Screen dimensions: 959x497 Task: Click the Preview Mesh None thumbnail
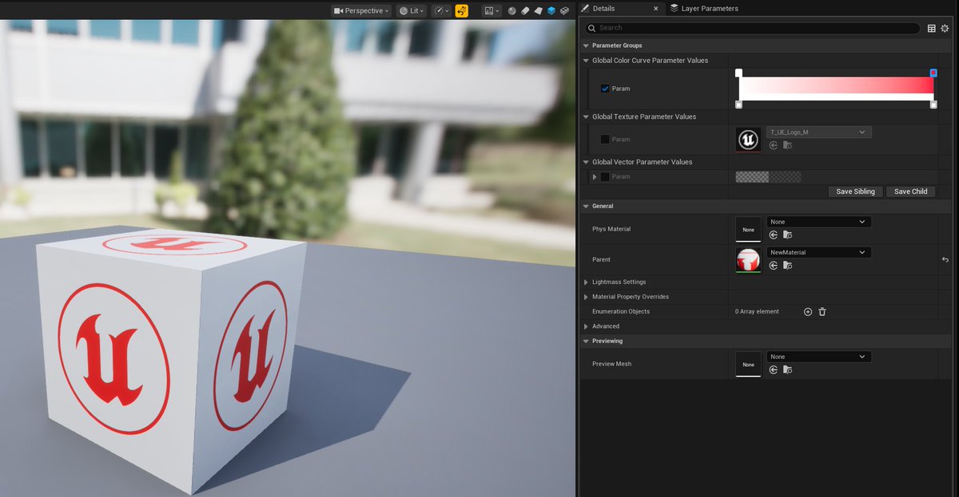[x=748, y=364]
